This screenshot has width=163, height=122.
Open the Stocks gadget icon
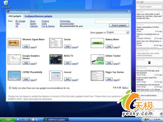click(x=56, y=43)
